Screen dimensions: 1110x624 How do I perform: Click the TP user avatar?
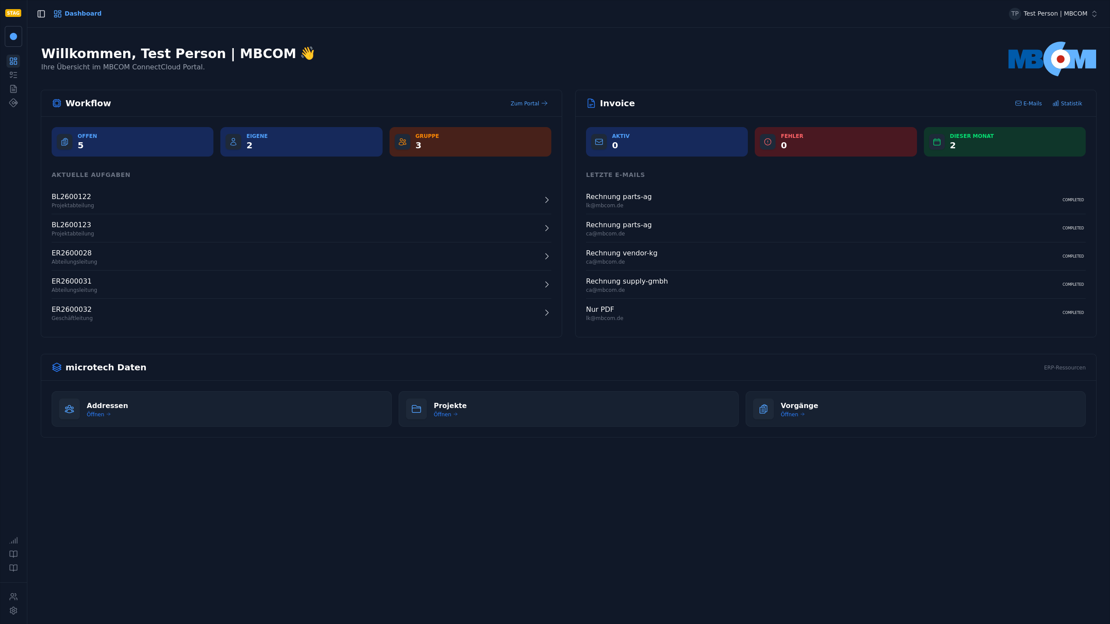pyautogui.click(x=1015, y=13)
